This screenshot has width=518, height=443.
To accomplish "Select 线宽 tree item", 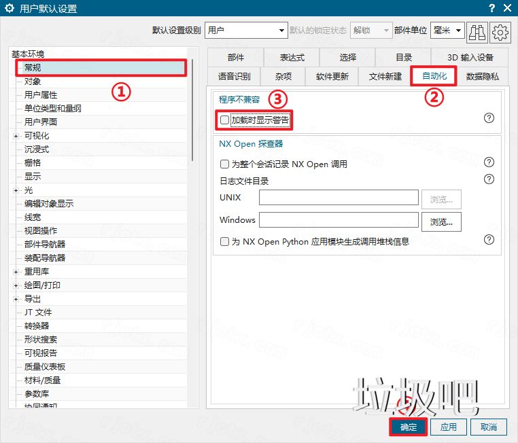I will pos(33,217).
